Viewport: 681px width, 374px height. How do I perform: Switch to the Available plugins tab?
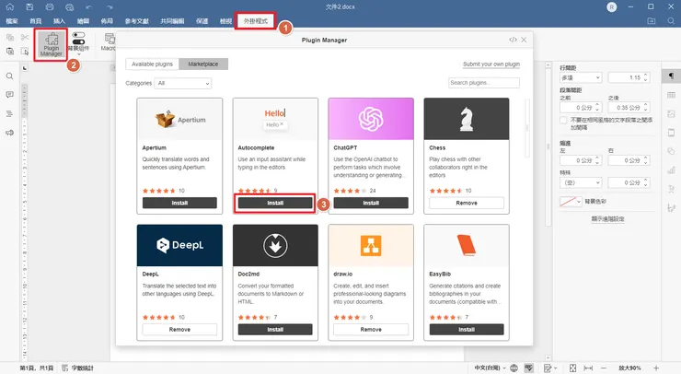click(152, 64)
